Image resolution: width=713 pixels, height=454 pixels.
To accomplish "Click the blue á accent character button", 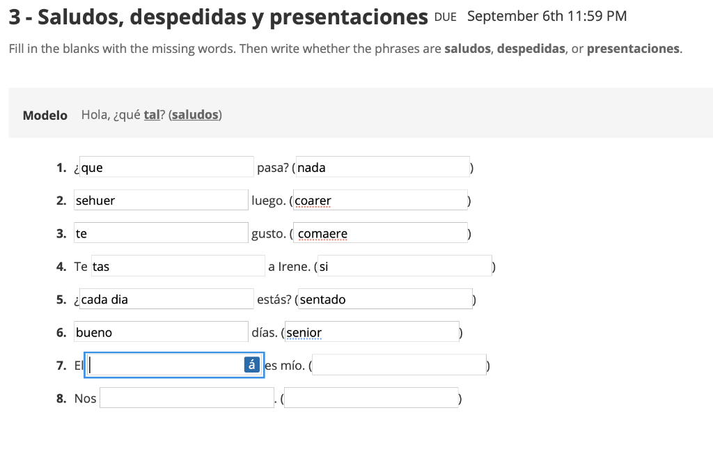I will point(251,364).
